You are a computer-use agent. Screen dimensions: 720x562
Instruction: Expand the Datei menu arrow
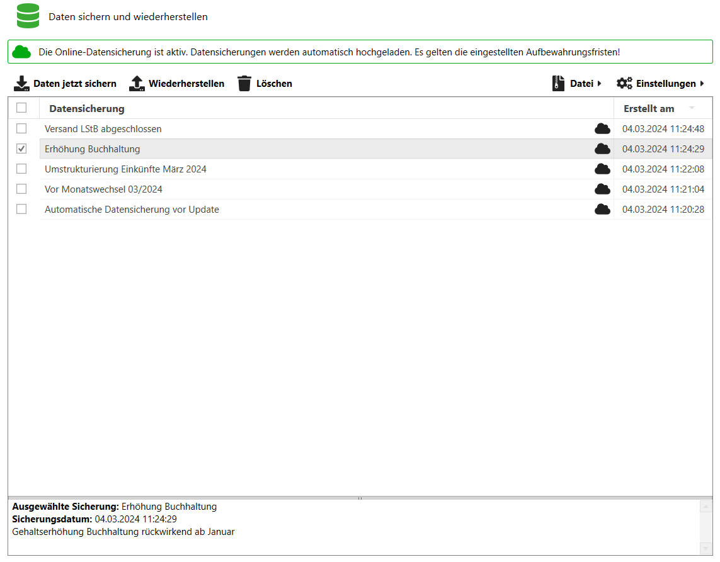(599, 84)
